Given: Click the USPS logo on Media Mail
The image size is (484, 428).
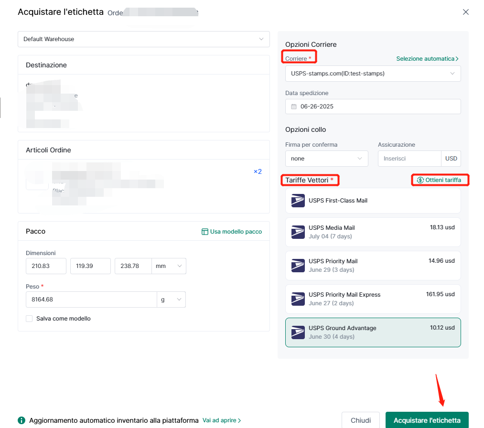Looking at the screenshot, I should click(x=298, y=232).
